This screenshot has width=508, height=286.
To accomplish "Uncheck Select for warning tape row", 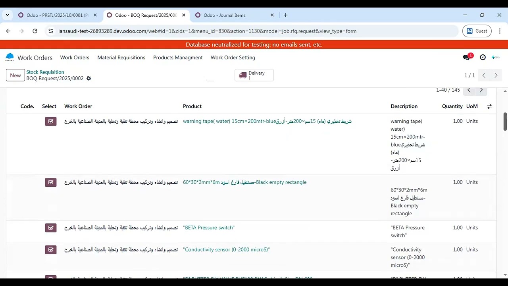I will click(x=51, y=121).
